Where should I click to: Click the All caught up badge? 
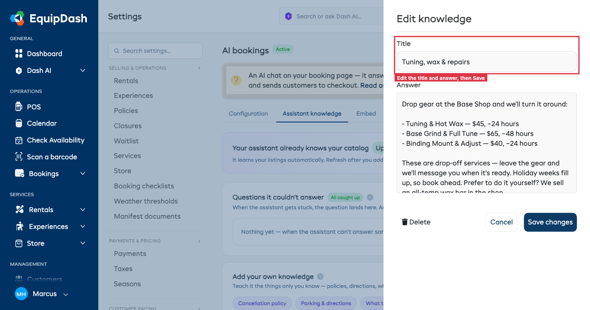[345, 197]
